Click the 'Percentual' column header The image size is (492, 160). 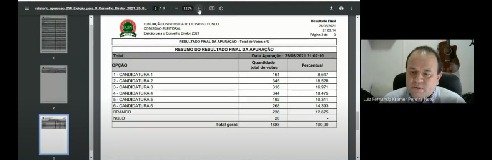pyautogui.click(x=312, y=65)
